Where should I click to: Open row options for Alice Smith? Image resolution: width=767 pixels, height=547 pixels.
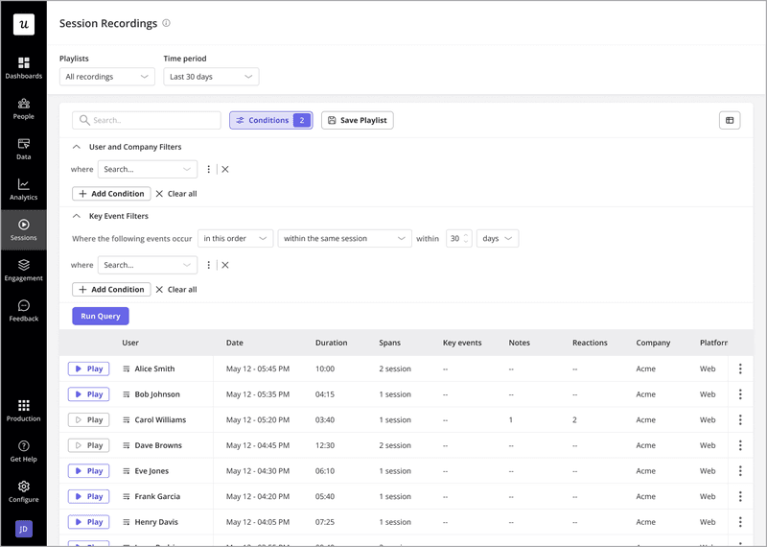point(739,369)
